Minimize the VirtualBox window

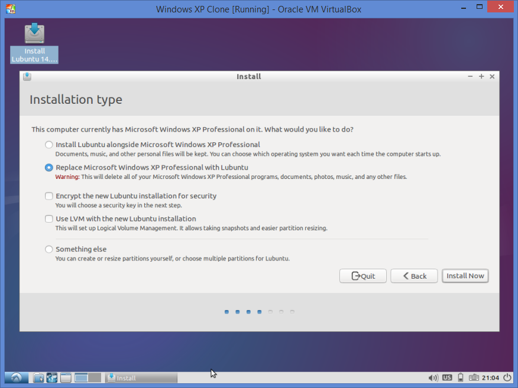pyautogui.click(x=464, y=7)
